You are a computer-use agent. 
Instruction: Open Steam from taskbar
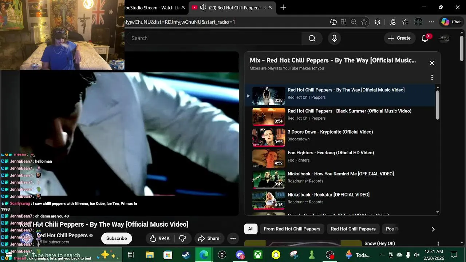pos(186,255)
